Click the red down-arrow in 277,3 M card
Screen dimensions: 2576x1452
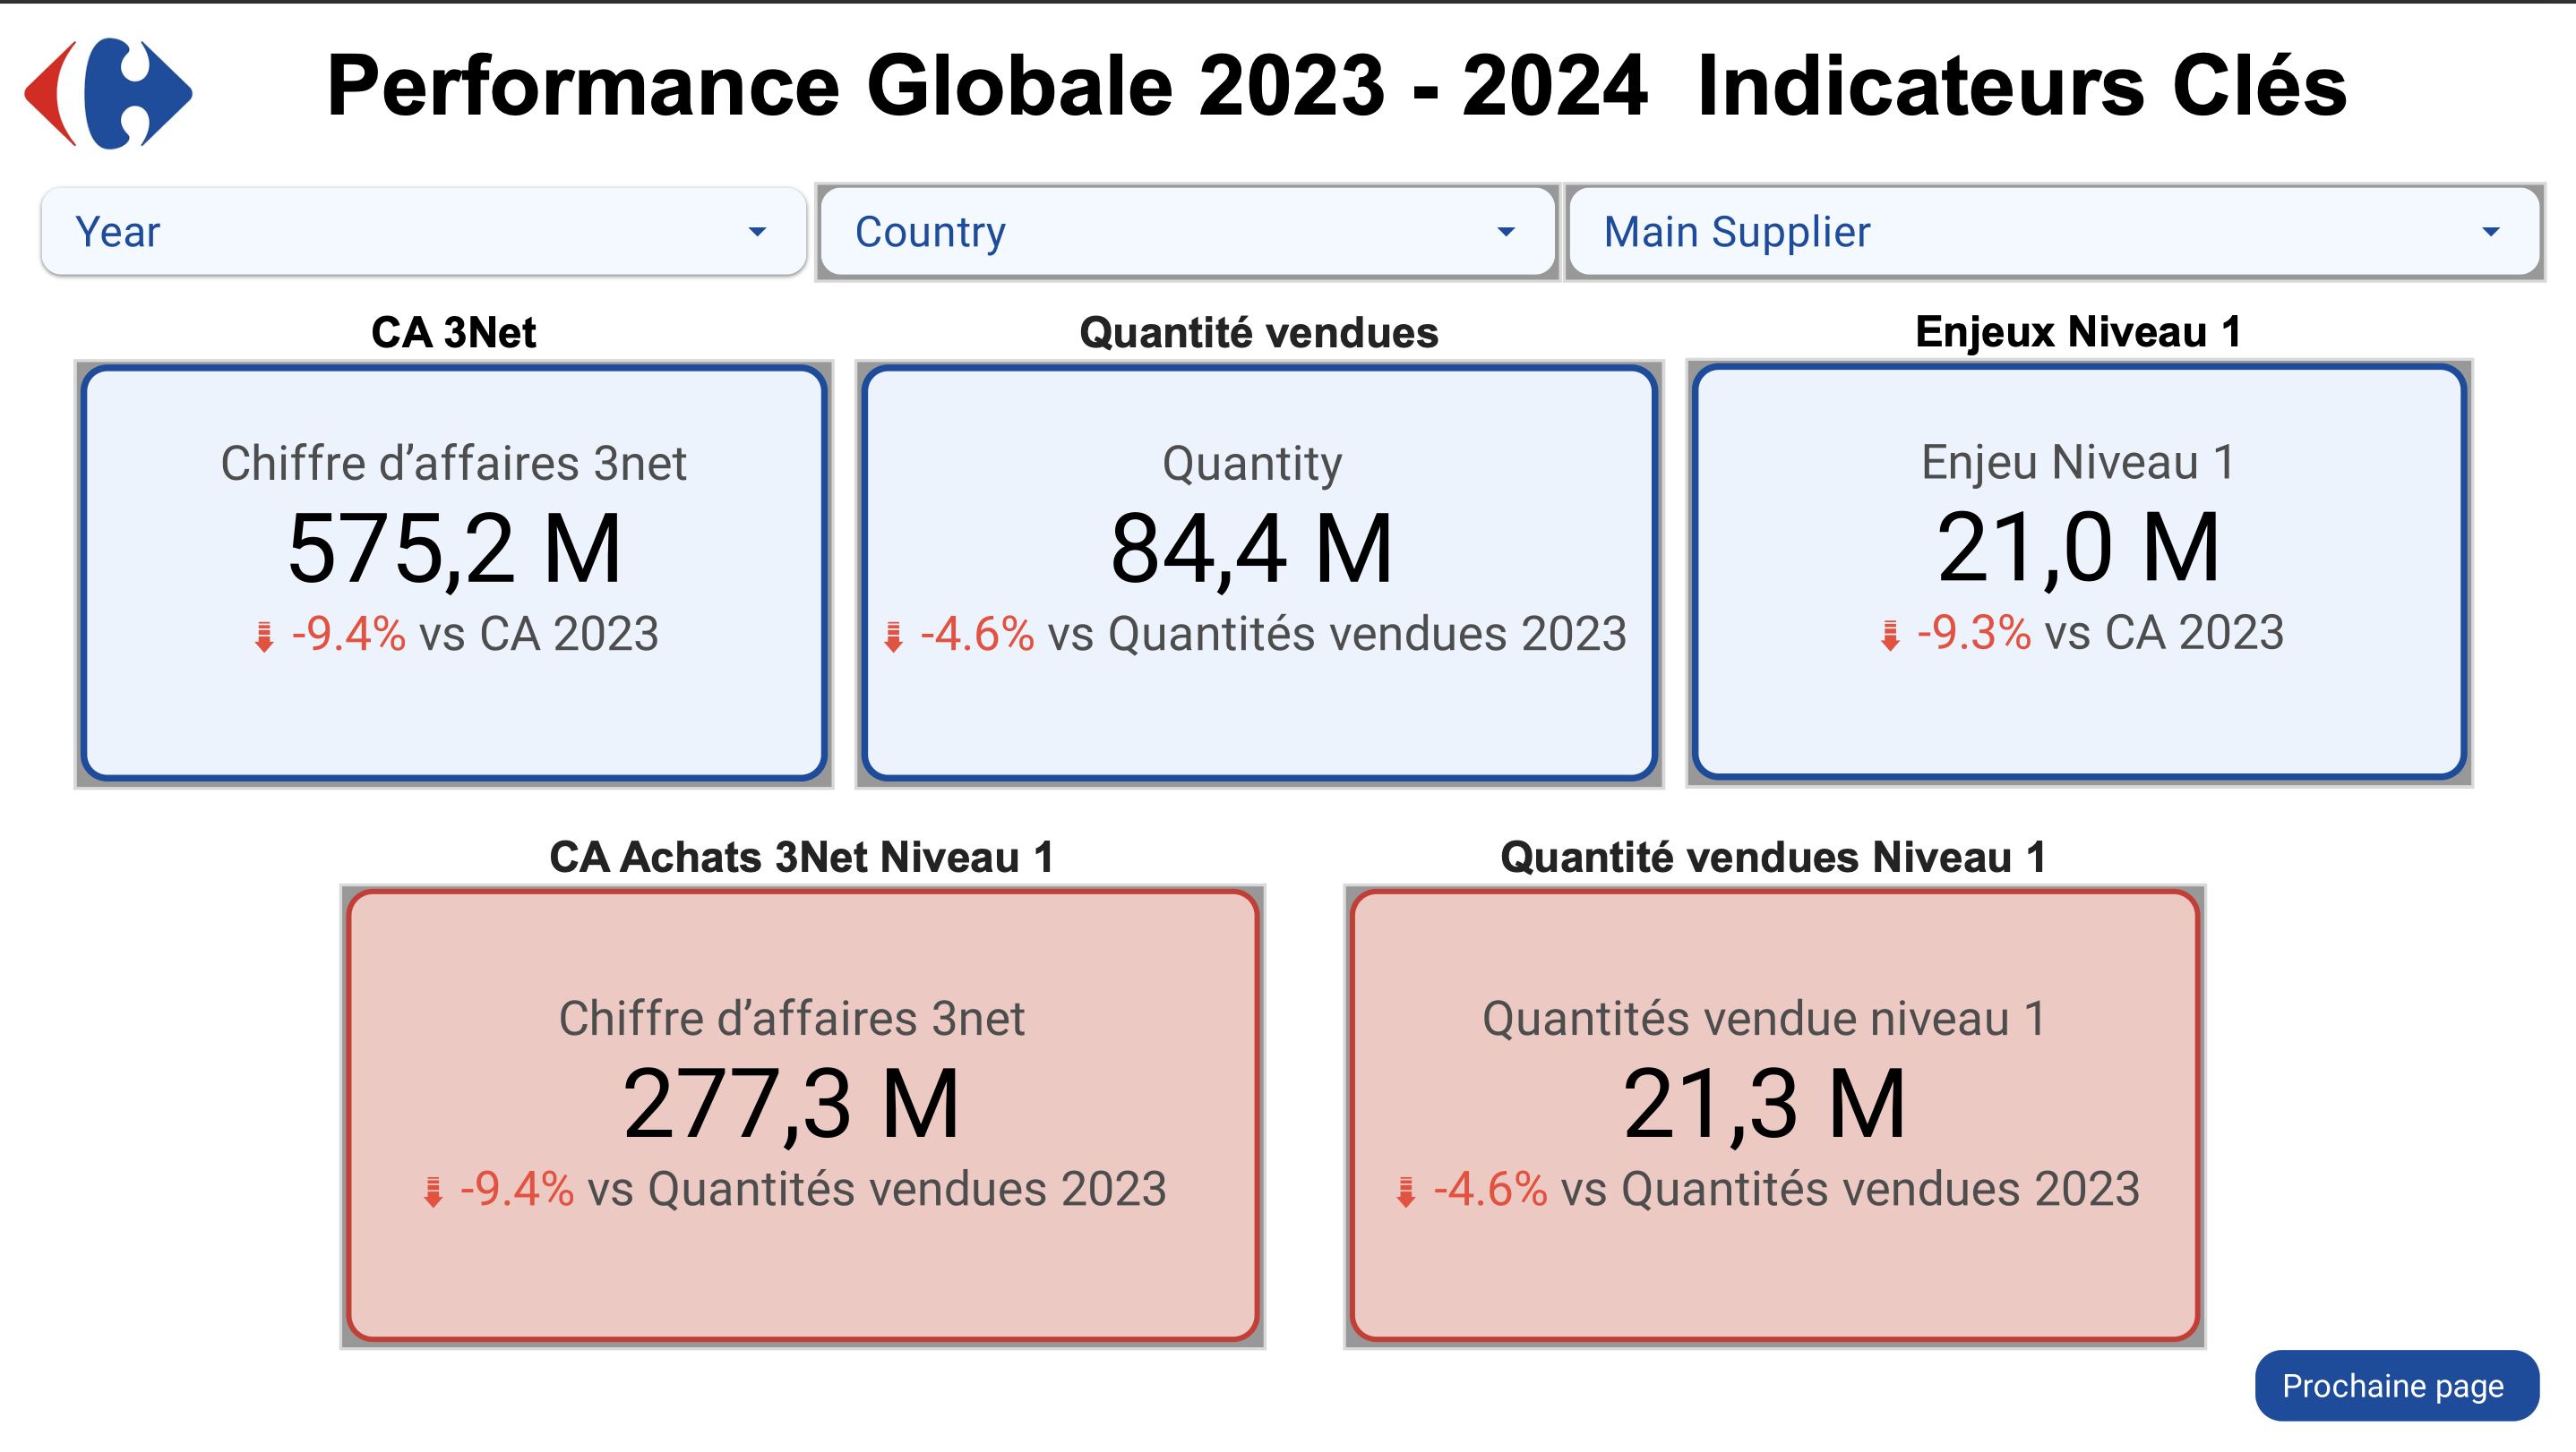(433, 1191)
